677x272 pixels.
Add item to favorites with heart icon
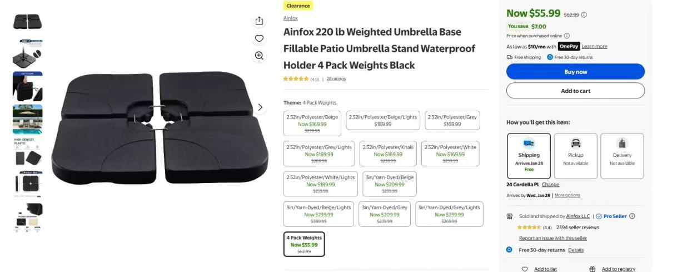(259, 38)
